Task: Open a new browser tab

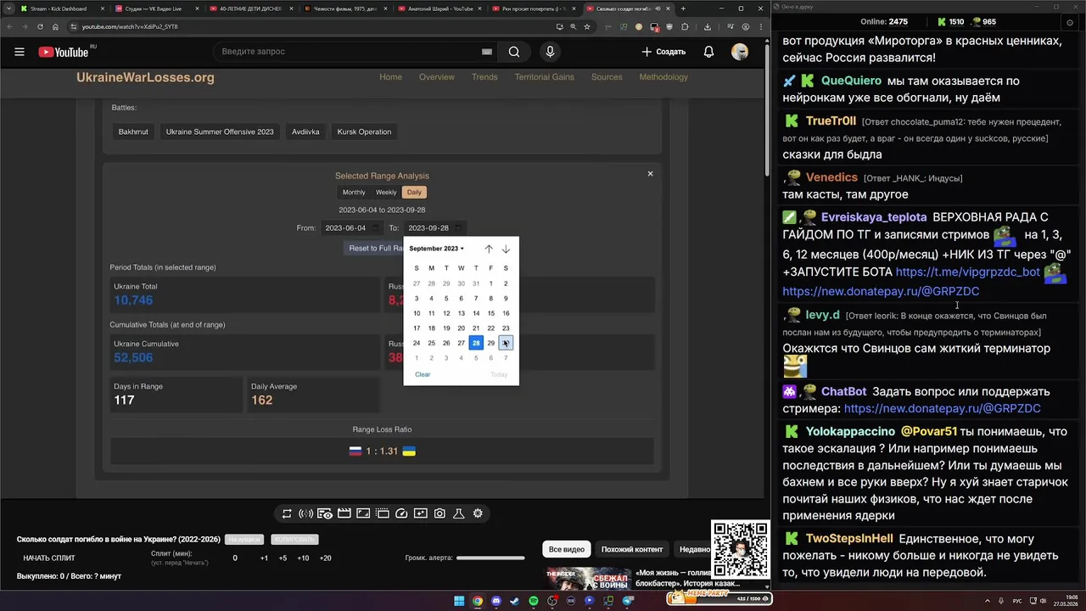Action: click(683, 8)
